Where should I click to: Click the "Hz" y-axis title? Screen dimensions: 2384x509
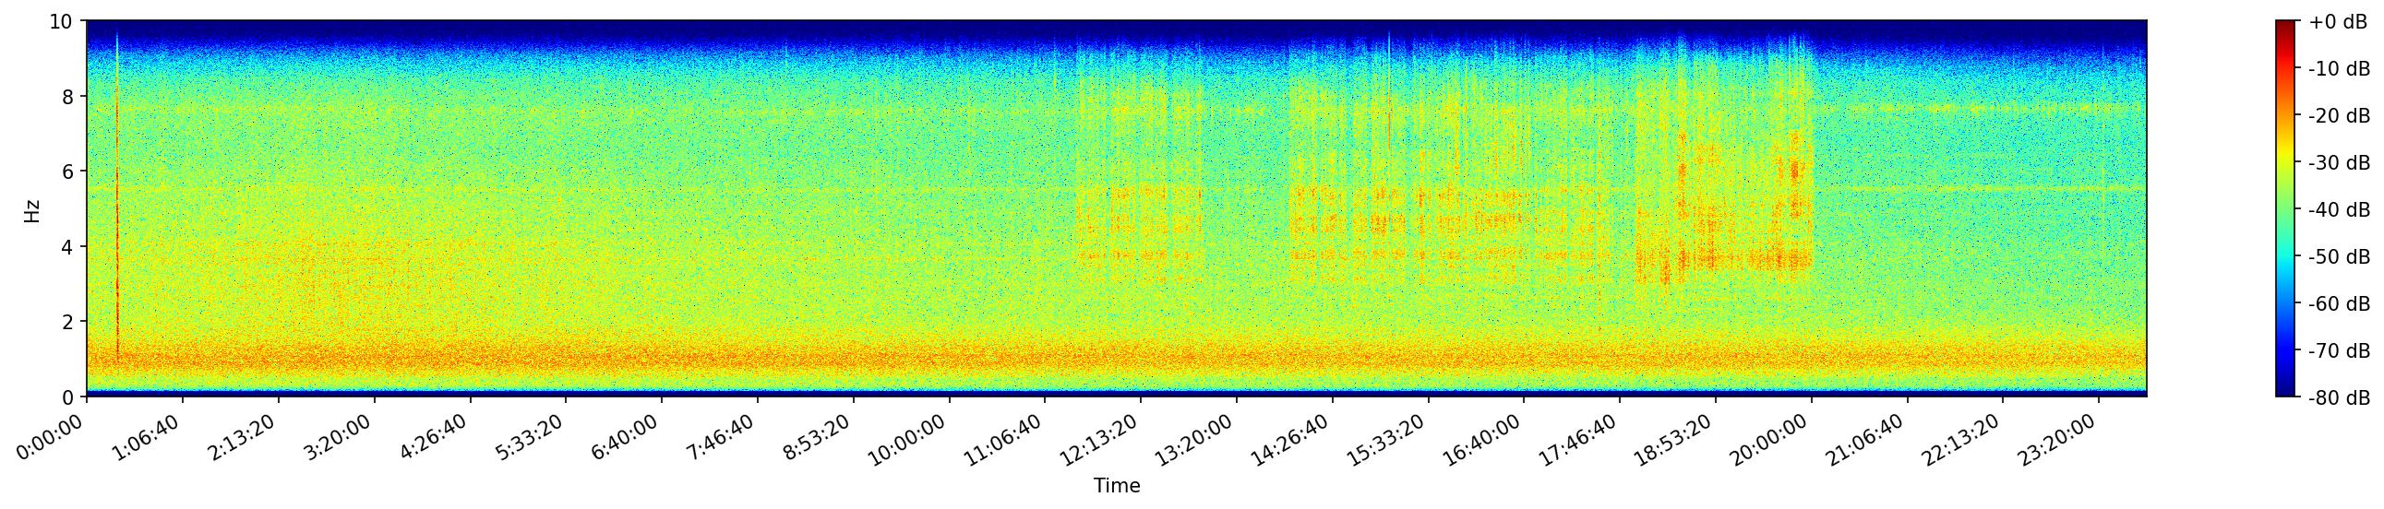pos(32,209)
